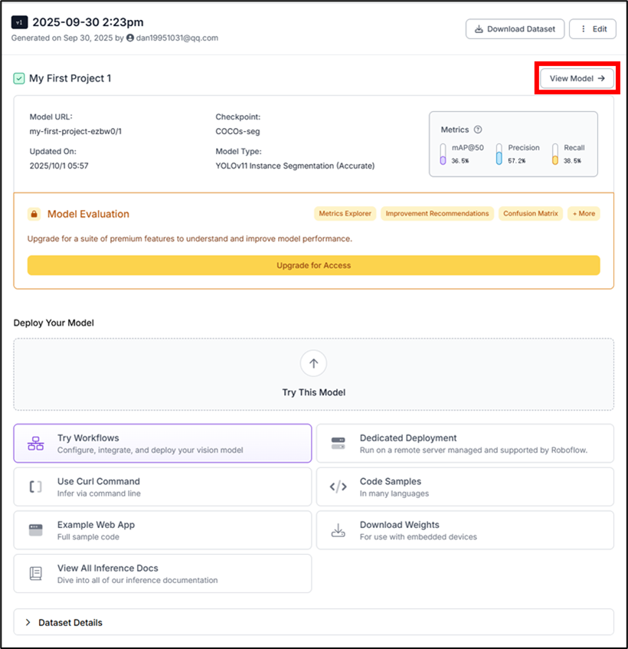Click the upload arrow icon in Try This Model

point(313,363)
